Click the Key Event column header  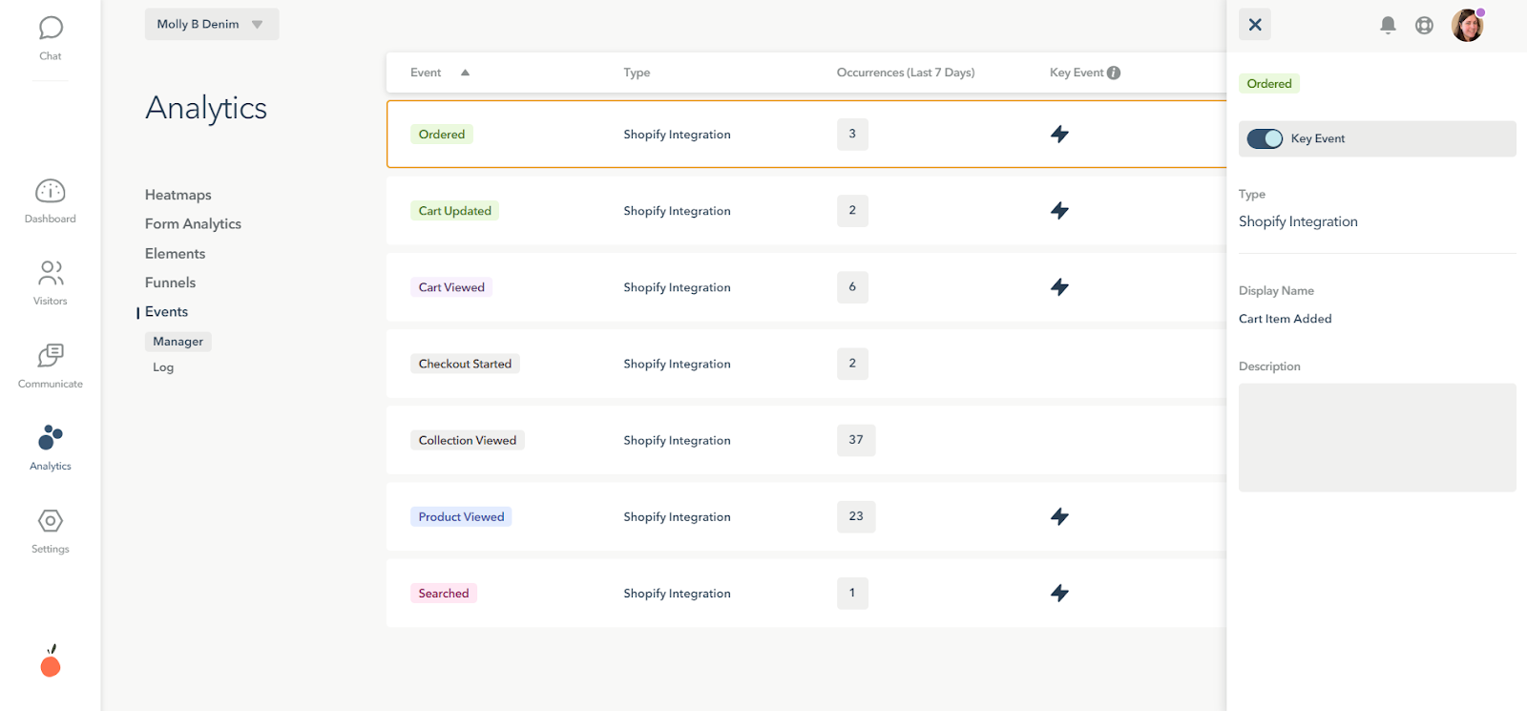click(1077, 73)
